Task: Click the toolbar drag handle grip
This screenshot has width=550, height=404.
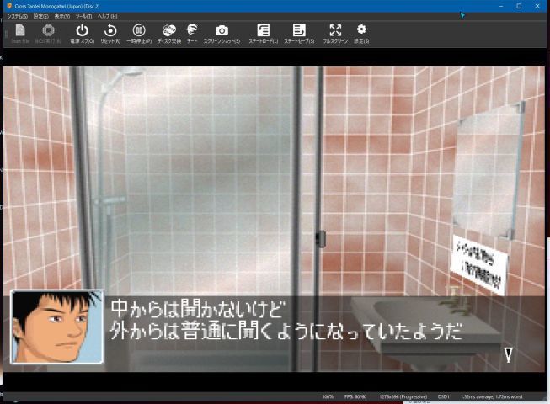Action: coord(6,34)
